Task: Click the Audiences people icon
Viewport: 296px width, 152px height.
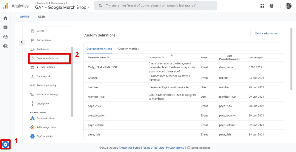Action: [32, 49]
